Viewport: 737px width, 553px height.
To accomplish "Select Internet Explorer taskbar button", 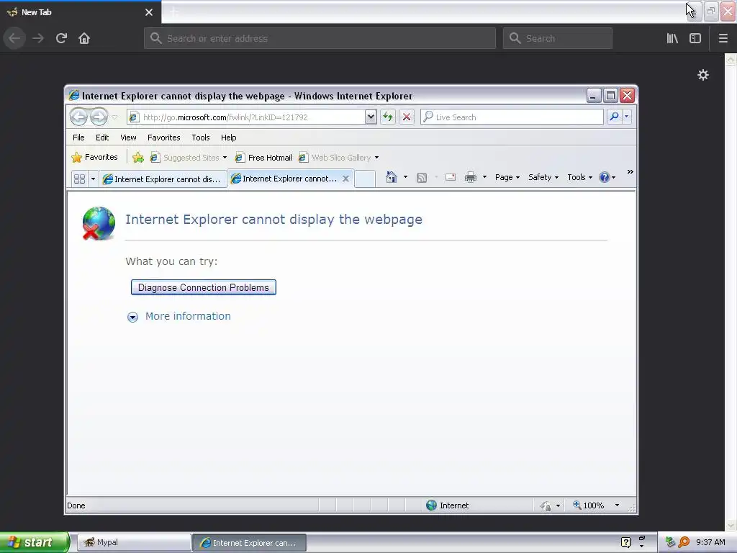I will 250,543.
